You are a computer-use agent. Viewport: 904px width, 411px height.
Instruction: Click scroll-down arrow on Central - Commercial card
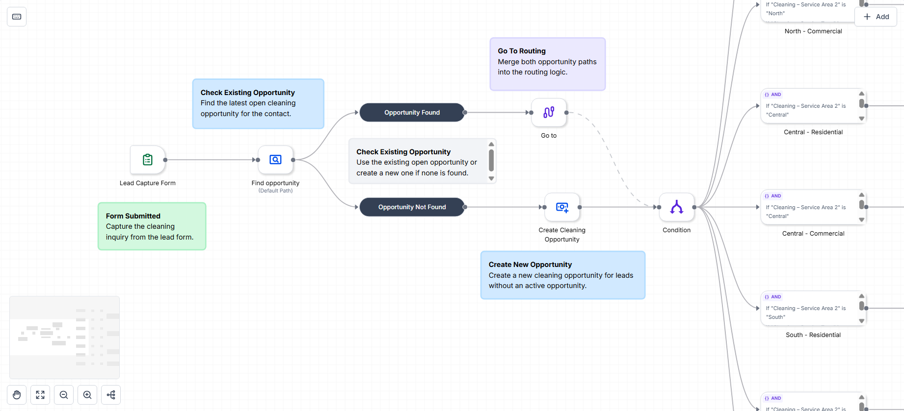tap(862, 220)
